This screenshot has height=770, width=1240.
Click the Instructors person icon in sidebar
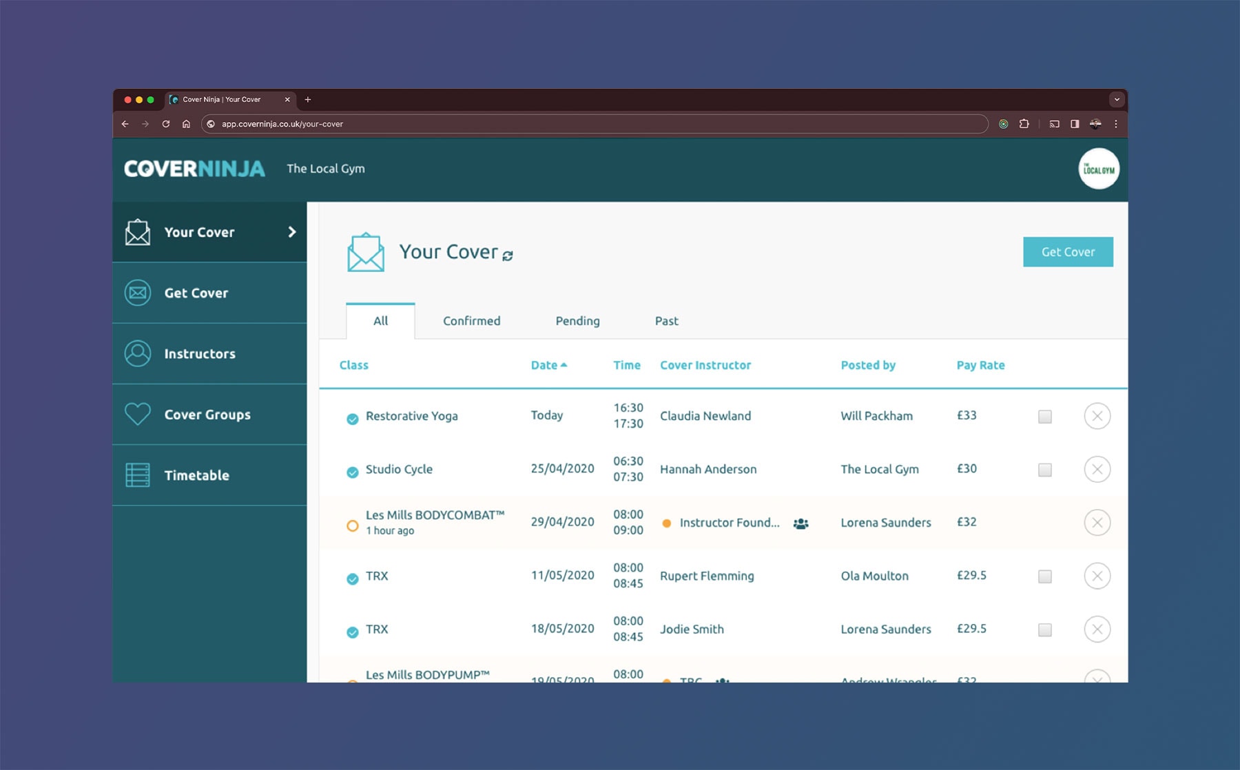138,353
